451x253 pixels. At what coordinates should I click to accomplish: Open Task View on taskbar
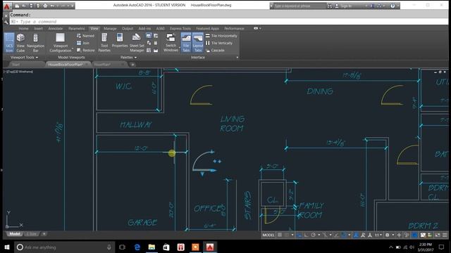pos(122,247)
